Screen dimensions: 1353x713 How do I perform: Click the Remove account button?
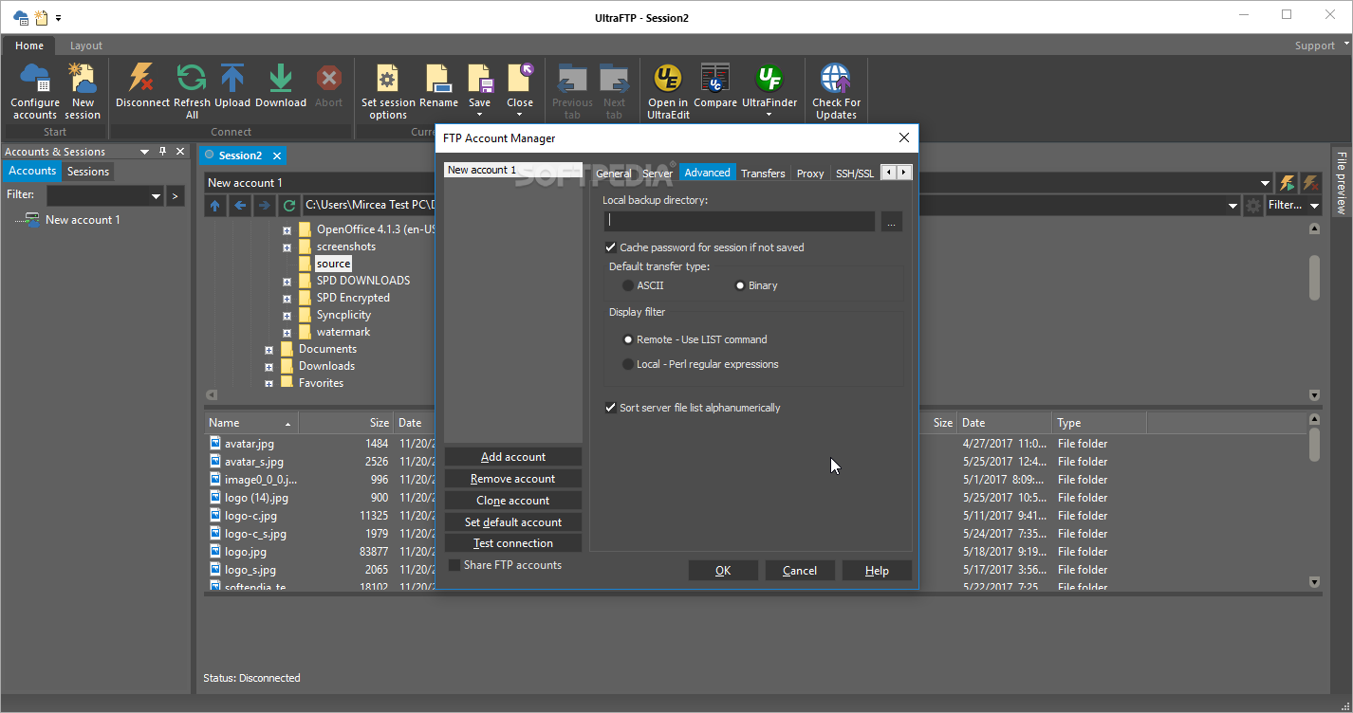513,479
